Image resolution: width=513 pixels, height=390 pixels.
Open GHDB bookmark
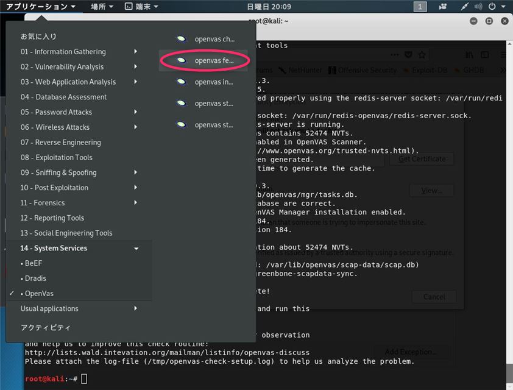click(x=469, y=70)
